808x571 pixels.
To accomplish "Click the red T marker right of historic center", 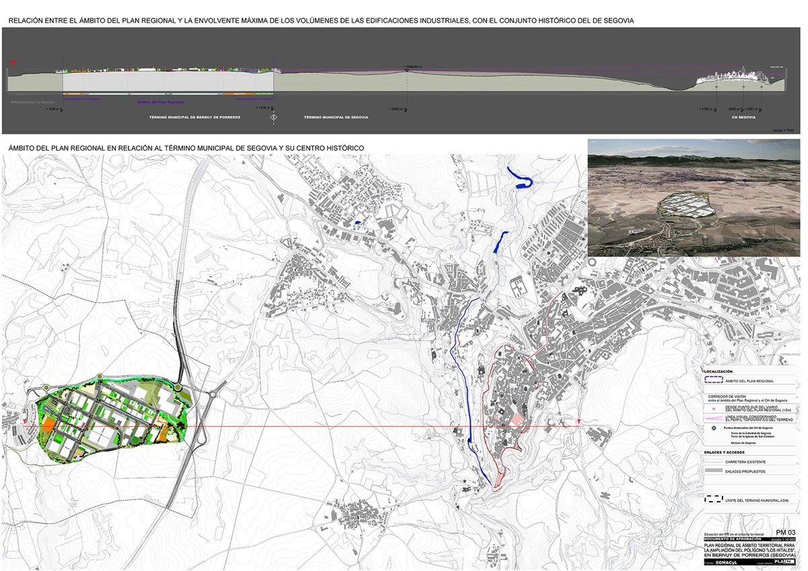I will point(579,422).
